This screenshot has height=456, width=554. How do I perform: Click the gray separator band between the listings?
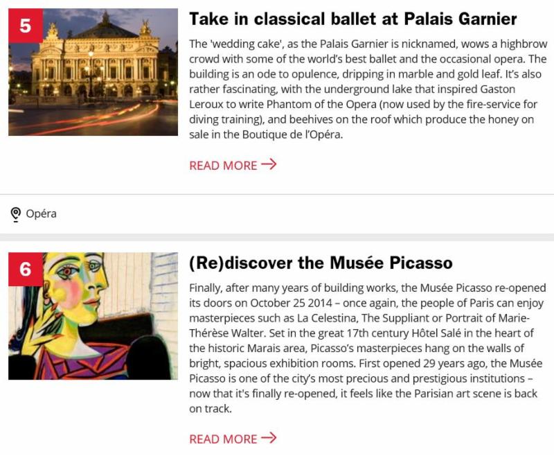277,237
